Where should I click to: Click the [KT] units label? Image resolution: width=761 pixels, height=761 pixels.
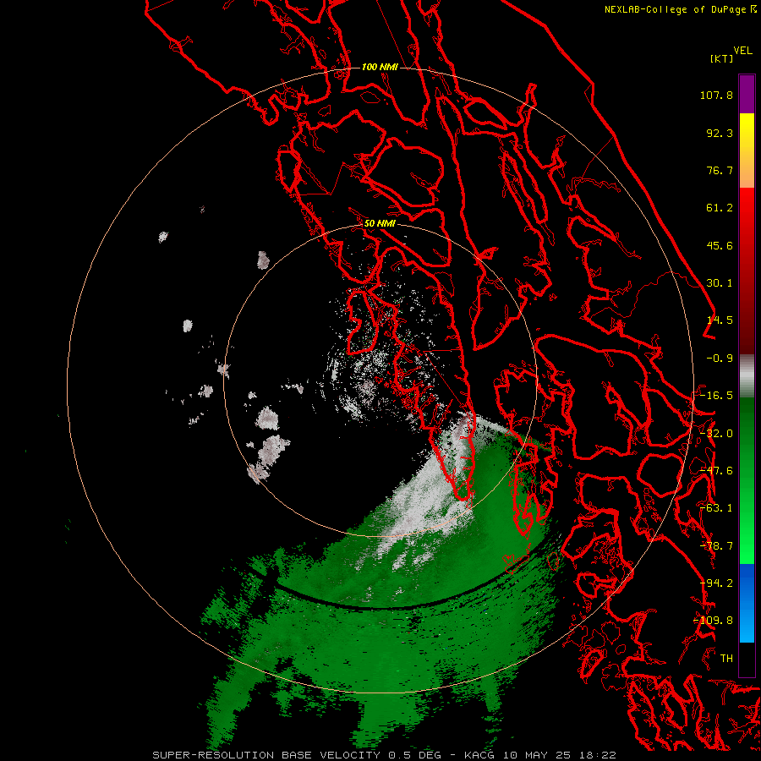(721, 58)
